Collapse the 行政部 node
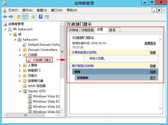 point(20,55)
